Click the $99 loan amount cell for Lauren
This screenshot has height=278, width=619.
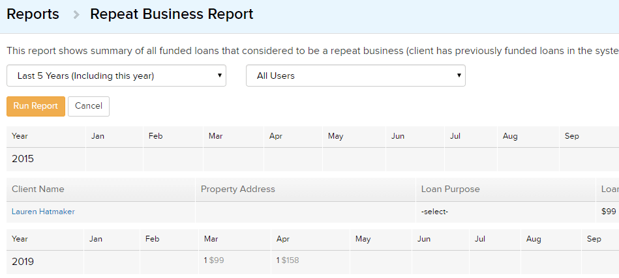(x=609, y=212)
